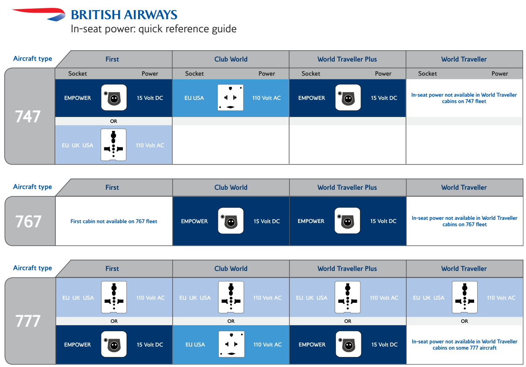Select the Club World header in 747 table
The height and width of the screenshot is (367, 526).
pos(231,59)
